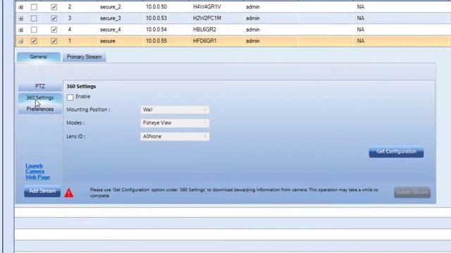Click the Get Configuration button
Viewport: 451px width, 253px height.
tap(396, 152)
